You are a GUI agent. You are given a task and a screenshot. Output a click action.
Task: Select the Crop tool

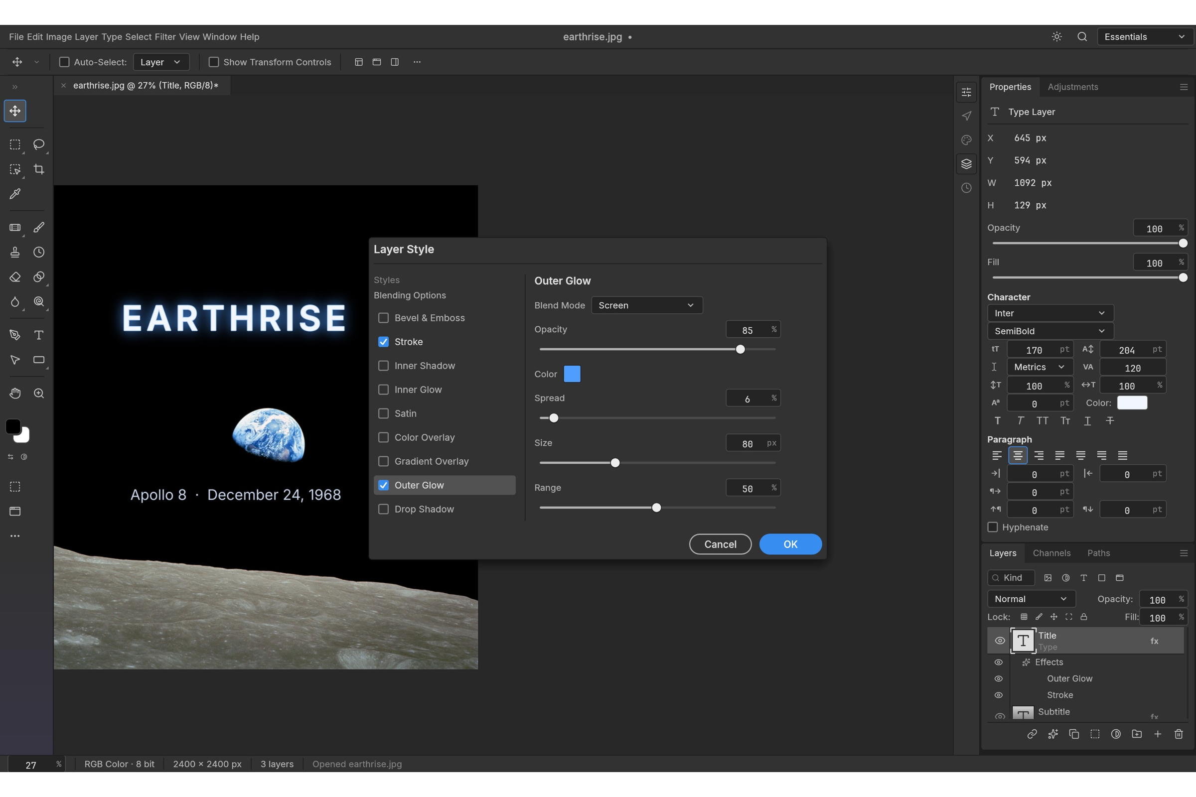[x=39, y=169]
